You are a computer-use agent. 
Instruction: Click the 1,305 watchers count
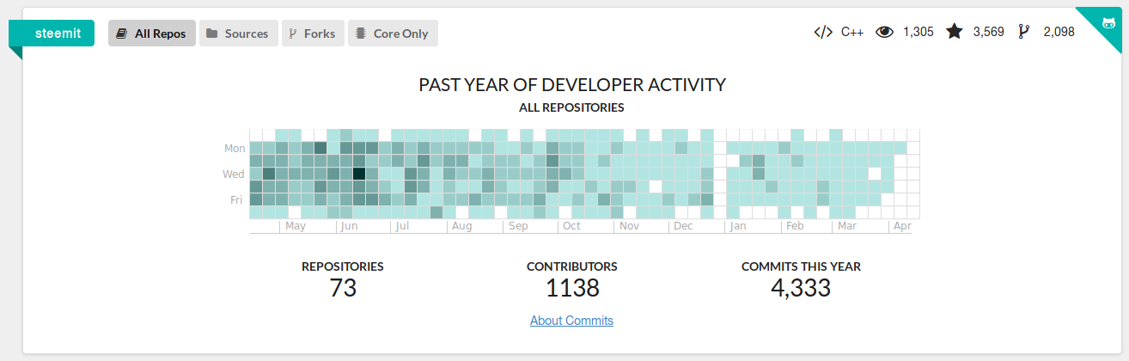coord(918,32)
